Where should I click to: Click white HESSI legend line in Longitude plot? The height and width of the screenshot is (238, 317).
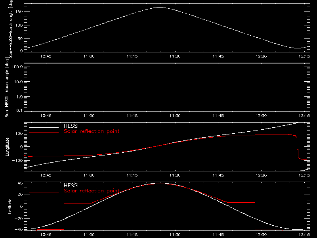click(44, 127)
